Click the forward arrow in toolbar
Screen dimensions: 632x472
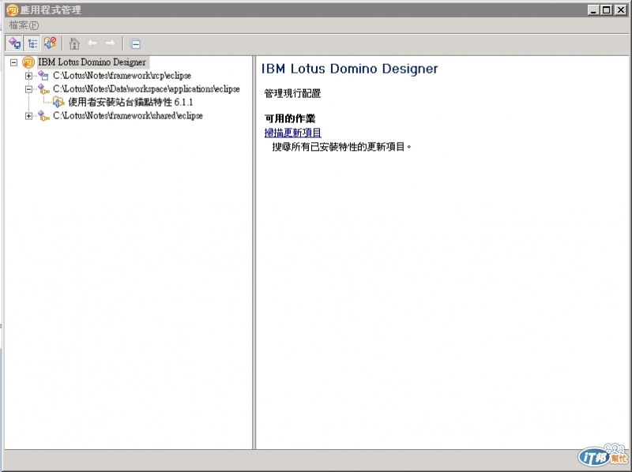110,43
